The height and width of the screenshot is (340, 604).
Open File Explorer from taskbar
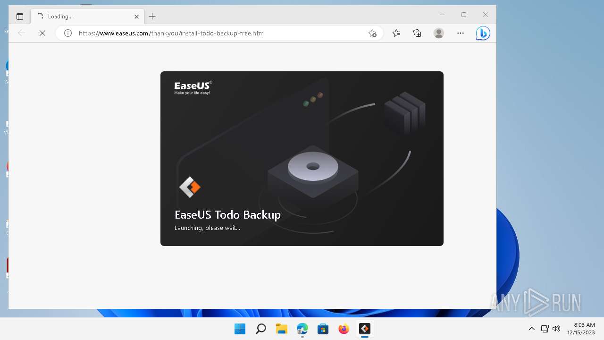click(281, 329)
